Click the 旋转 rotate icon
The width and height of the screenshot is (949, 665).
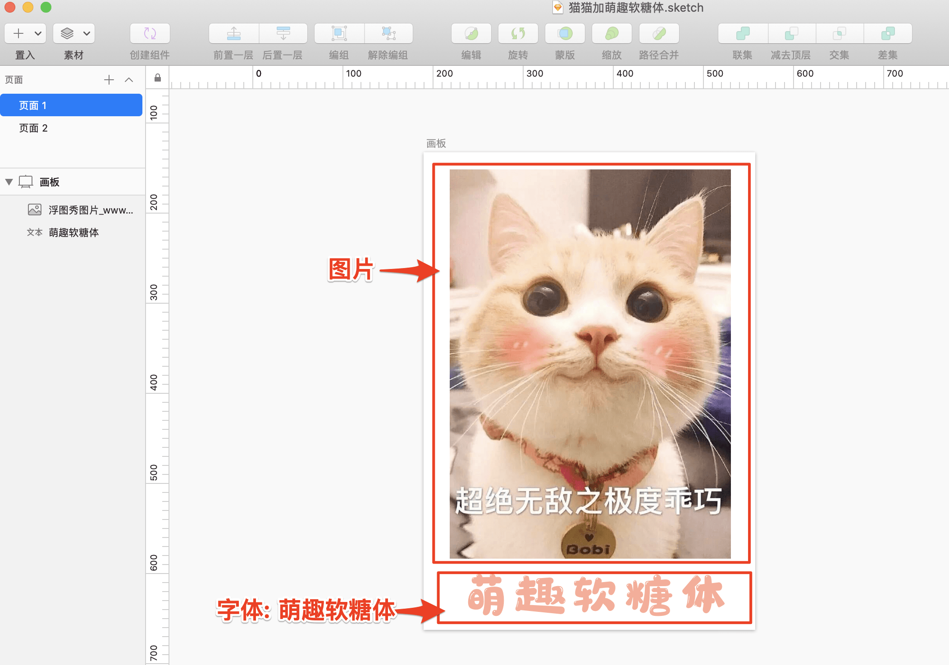pos(518,33)
